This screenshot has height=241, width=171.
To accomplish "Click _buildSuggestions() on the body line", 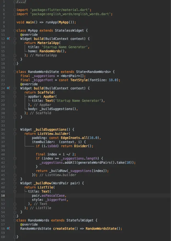I will point(58,109).
